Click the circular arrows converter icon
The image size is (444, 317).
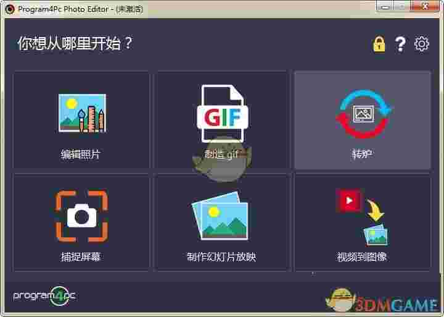pos(363,114)
